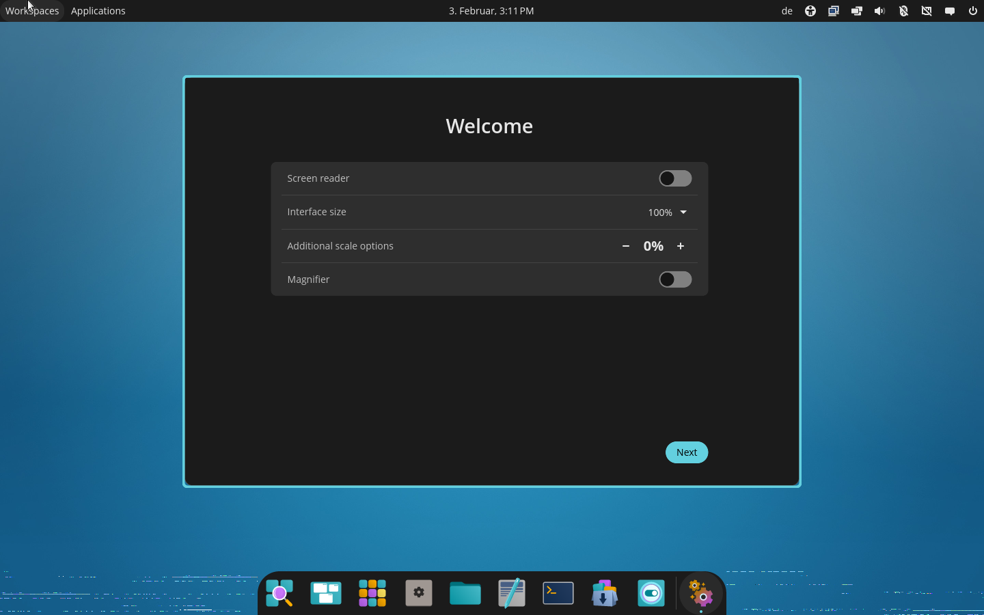
Task: Open the notifications speech bubble icon
Action: click(x=949, y=11)
